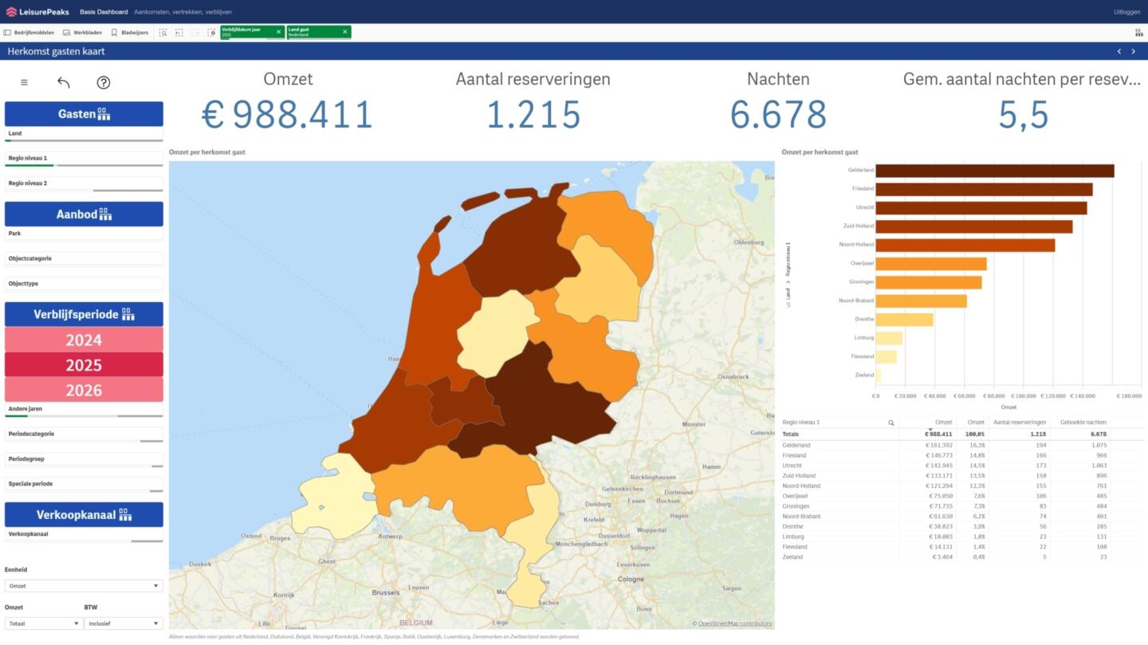
Task: Clear the Land gast Nederland filter
Action: click(345, 32)
